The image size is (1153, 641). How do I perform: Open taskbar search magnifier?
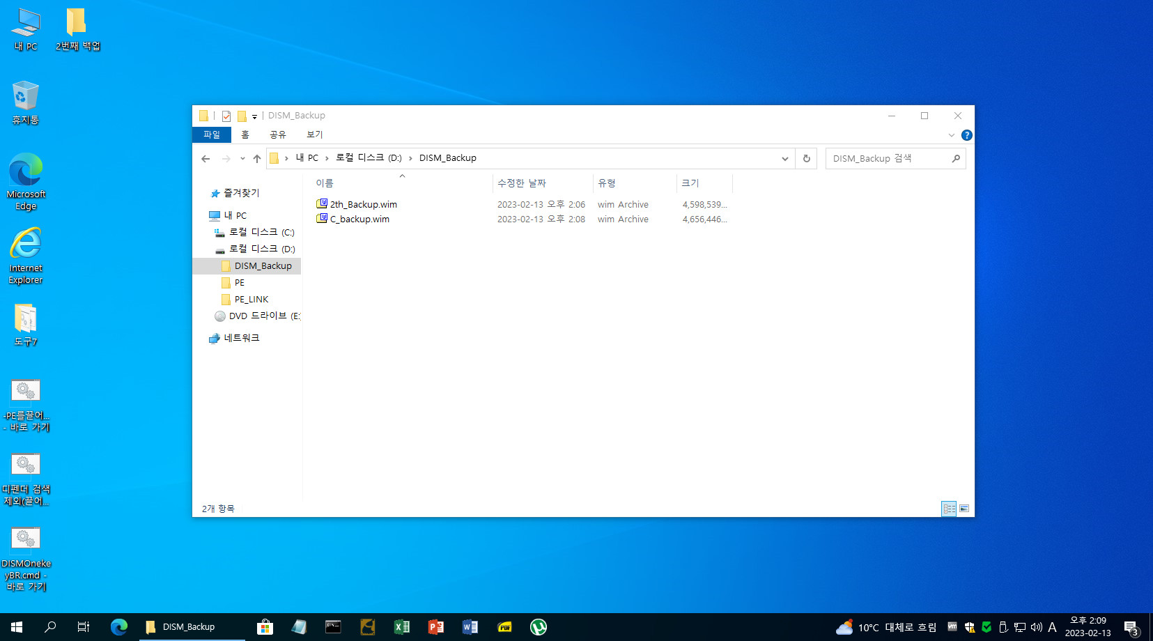click(50, 627)
